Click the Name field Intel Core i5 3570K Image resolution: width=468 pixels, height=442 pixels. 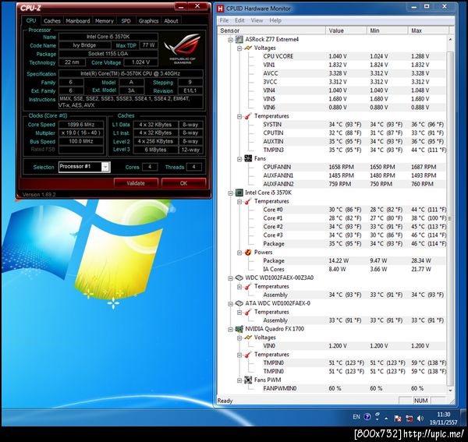pos(108,37)
